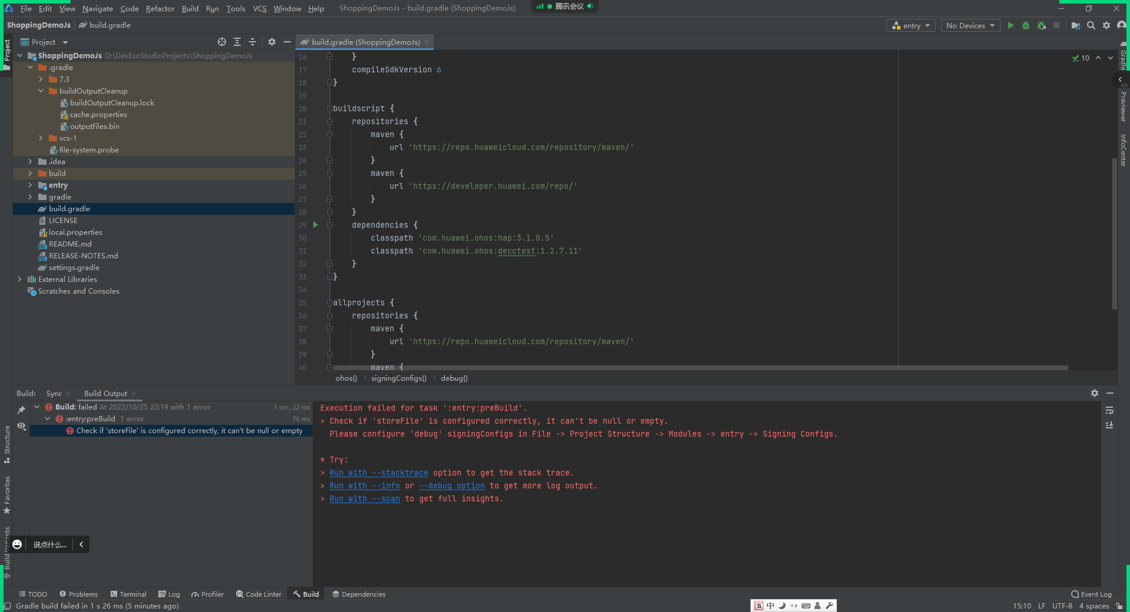Open Attach Debugger to Process icon
Image resolution: width=1130 pixels, height=612 pixels.
[x=1042, y=25]
